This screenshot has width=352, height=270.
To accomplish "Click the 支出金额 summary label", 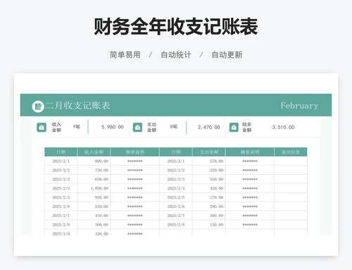I will (152, 127).
